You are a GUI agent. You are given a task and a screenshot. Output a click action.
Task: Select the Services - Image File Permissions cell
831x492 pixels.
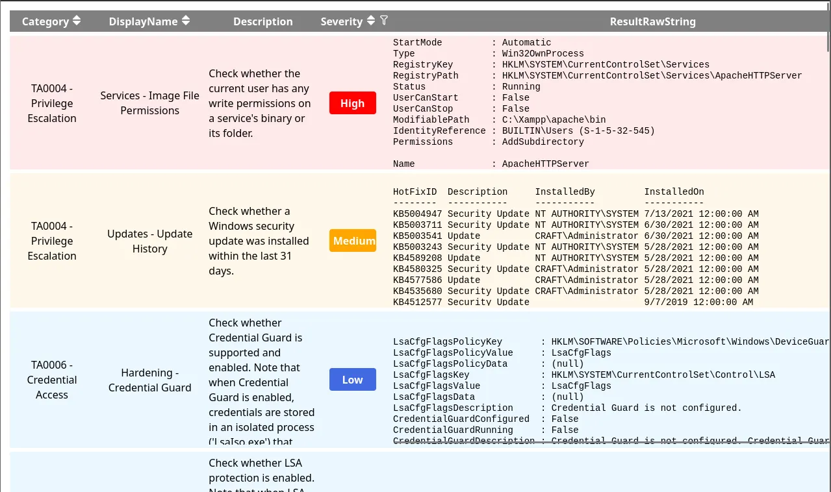coord(149,103)
